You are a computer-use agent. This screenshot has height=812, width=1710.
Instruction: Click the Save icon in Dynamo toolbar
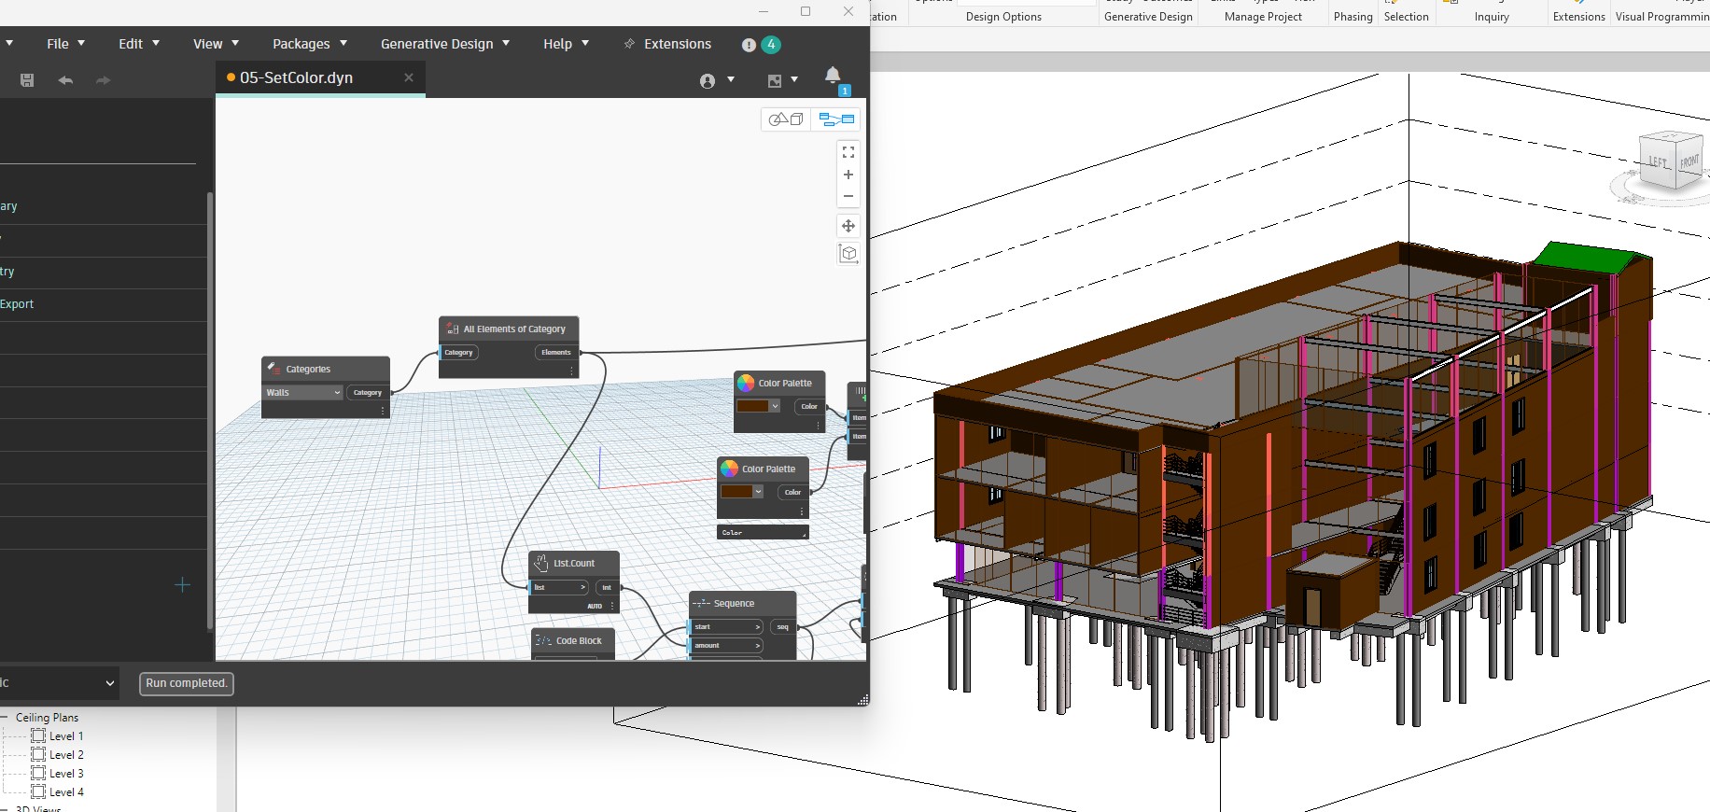coord(27,80)
